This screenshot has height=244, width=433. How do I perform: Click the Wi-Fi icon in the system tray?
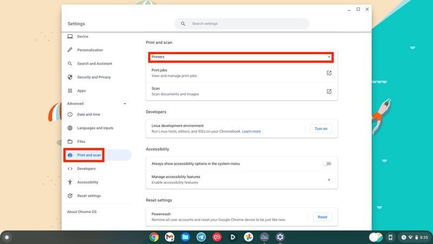click(x=410, y=237)
